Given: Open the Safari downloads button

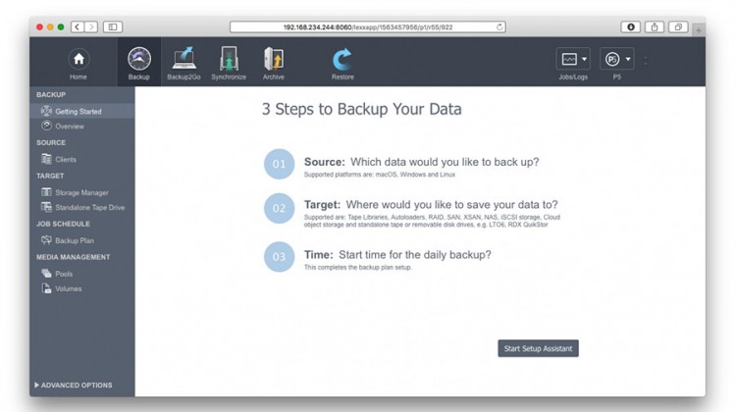Looking at the screenshot, I should [630, 26].
